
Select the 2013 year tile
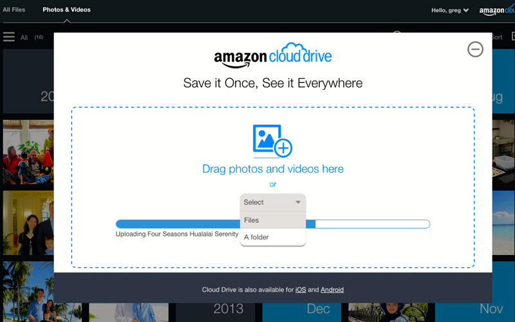(x=215, y=312)
